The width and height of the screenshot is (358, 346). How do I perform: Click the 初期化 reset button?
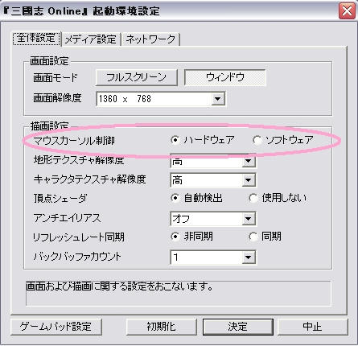(161, 327)
